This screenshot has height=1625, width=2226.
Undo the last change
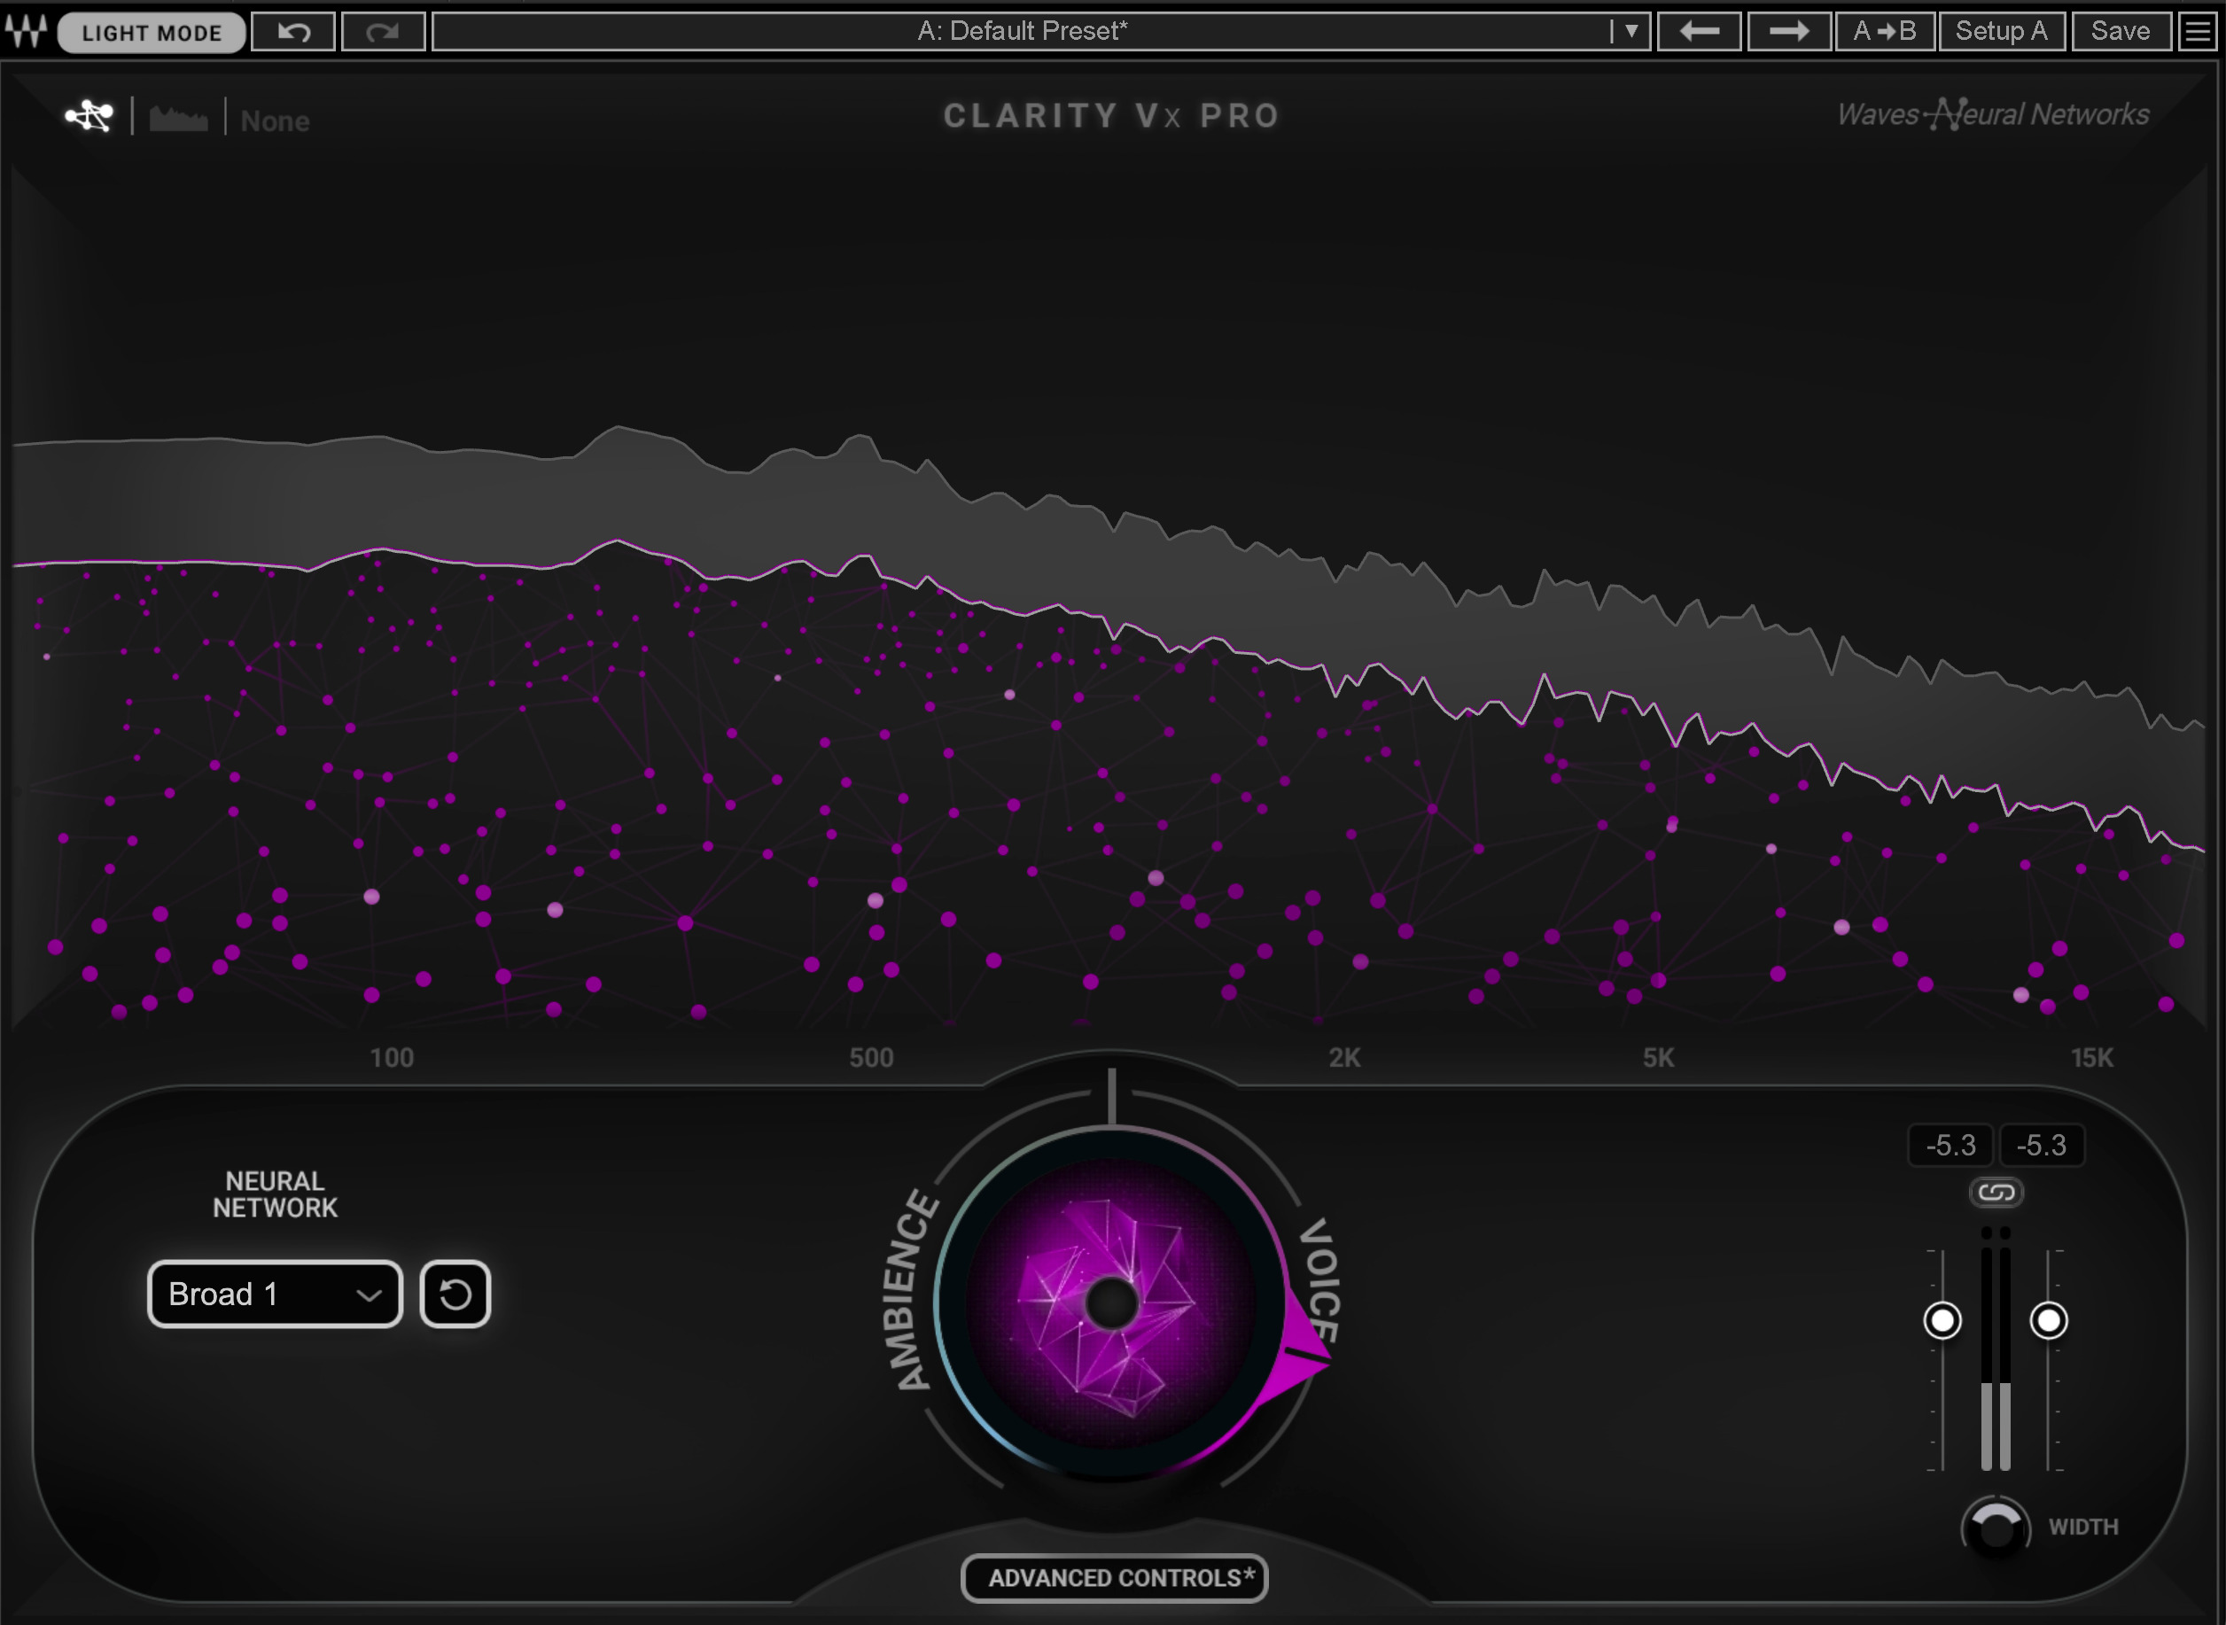(293, 32)
